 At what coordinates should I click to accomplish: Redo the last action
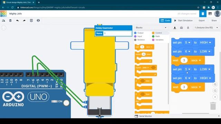(24, 21)
